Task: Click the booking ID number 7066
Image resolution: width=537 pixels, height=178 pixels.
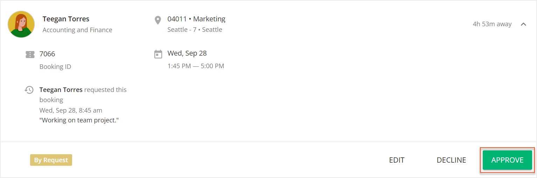Action: 47,54
